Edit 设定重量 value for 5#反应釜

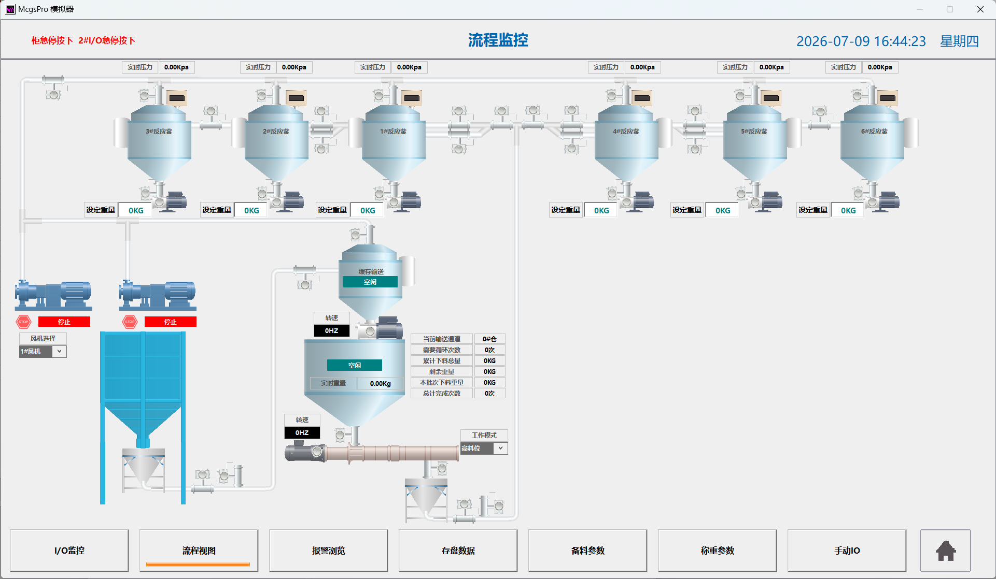(723, 210)
